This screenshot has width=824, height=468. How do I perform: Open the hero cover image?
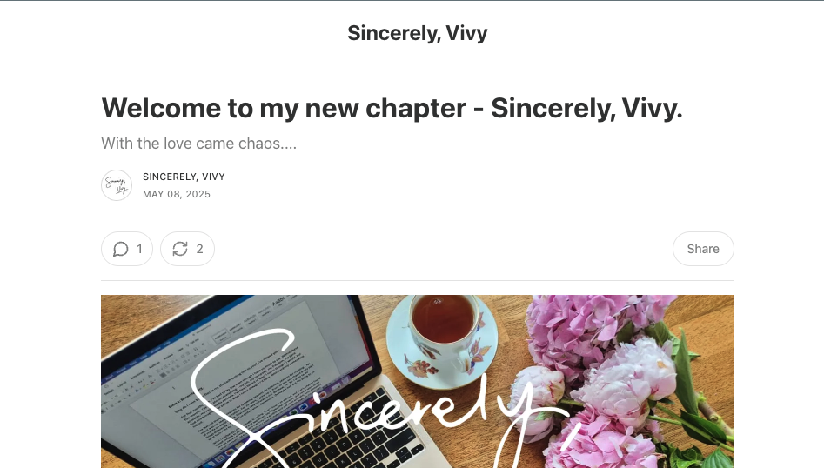418,381
